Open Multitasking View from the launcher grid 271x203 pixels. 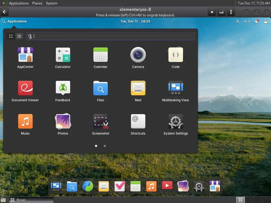click(x=176, y=91)
